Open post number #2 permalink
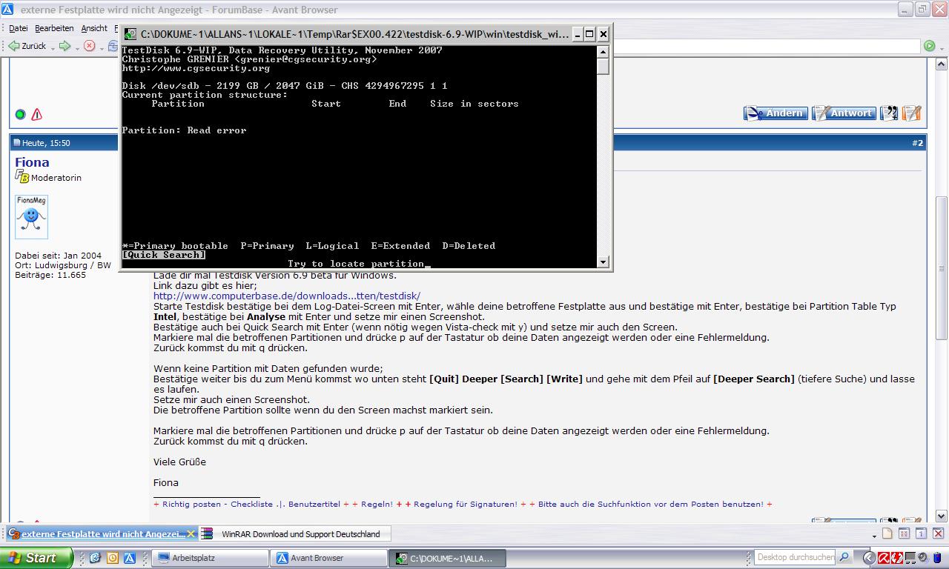The width and height of the screenshot is (949, 569). [x=918, y=143]
